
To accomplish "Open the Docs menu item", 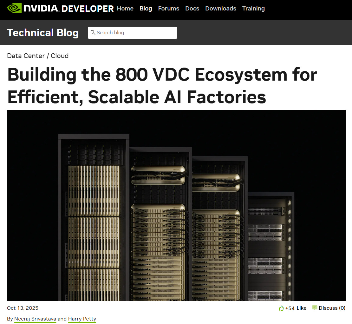I will pyautogui.click(x=192, y=9).
